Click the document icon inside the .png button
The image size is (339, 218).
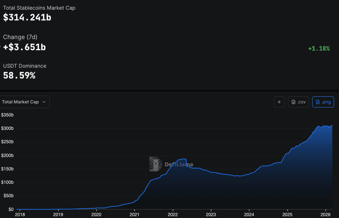coord(318,102)
